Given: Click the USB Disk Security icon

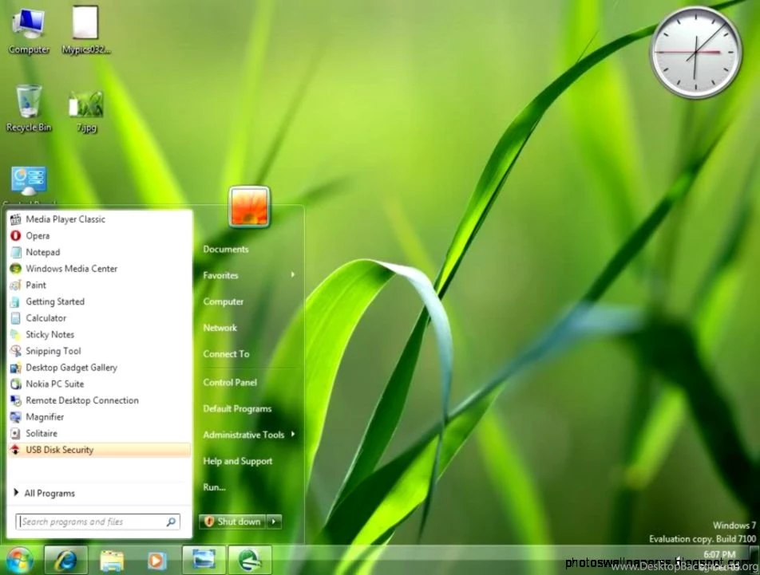Looking at the screenshot, I should coord(15,450).
